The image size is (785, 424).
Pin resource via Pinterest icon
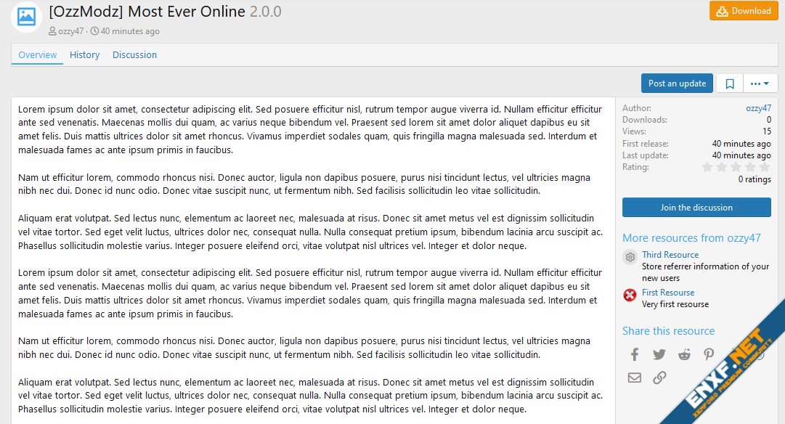pos(709,354)
